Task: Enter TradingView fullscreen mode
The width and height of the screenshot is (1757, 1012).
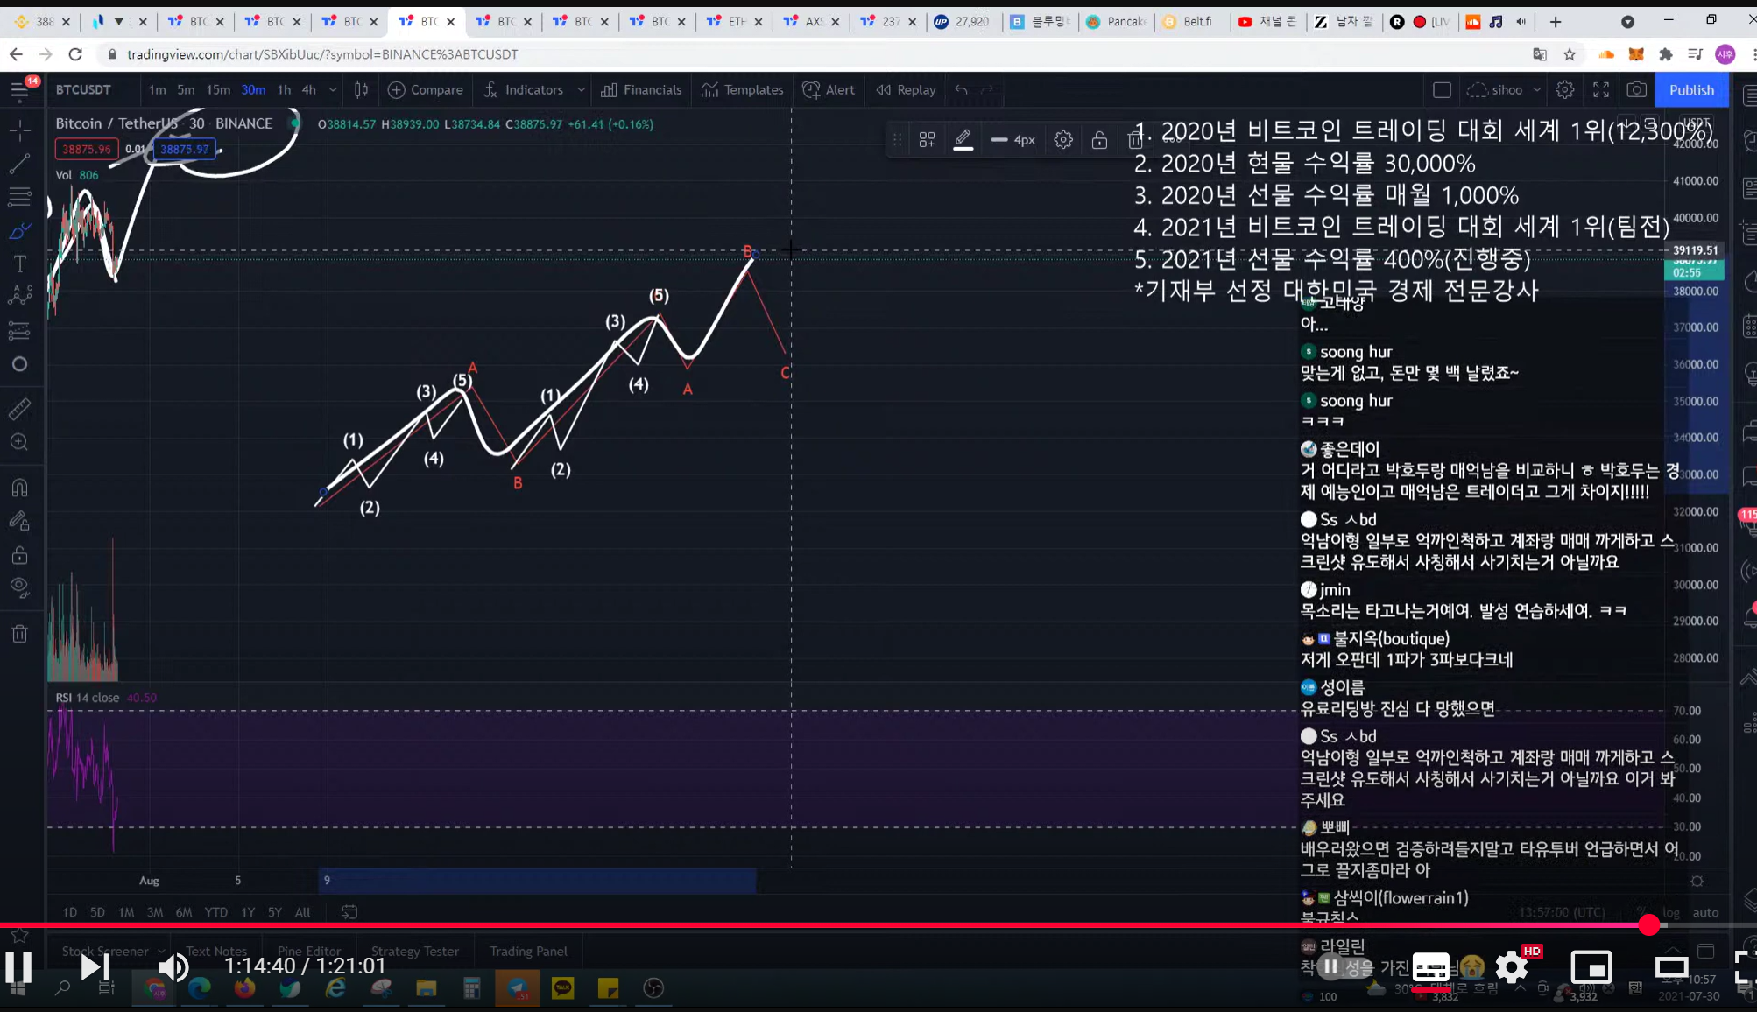Action: (1601, 89)
